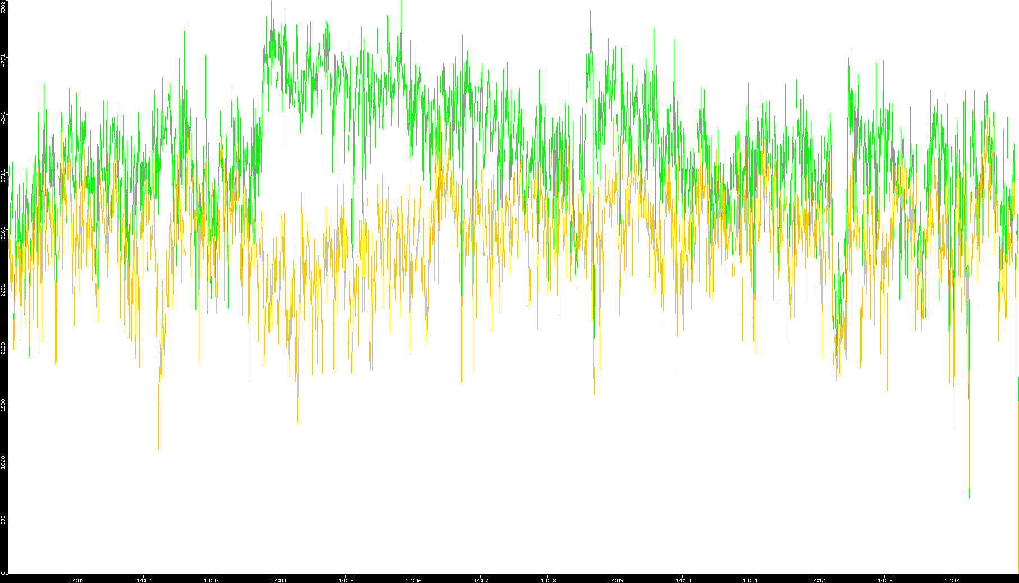Click the 3181 y-axis value label
This screenshot has height=583, width=1019.
[3, 232]
